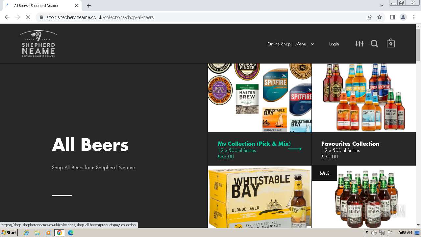This screenshot has width=421, height=237.
Task: Open Favourites Collection product title
Action: pos(350,144)
